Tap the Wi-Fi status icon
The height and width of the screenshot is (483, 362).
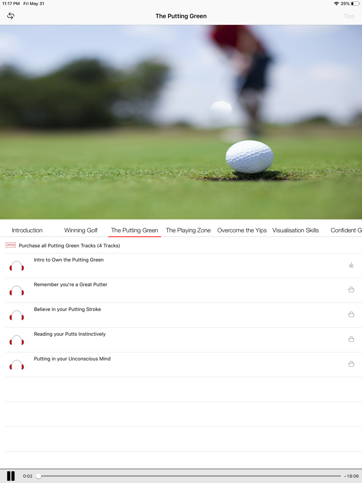[336, 4]
